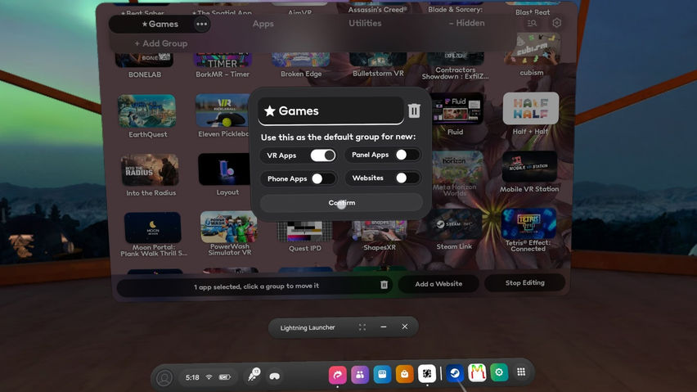Open the app library grid icon

coord(521,372)
